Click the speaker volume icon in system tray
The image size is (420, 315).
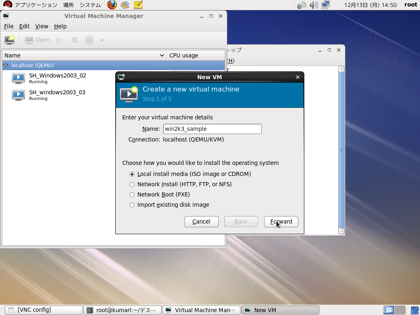pyautogui.click(x=313, y=5)
